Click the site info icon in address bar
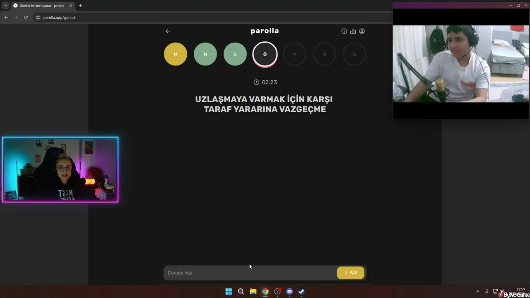The image size is (530, 298). click(x=38, y=17)
